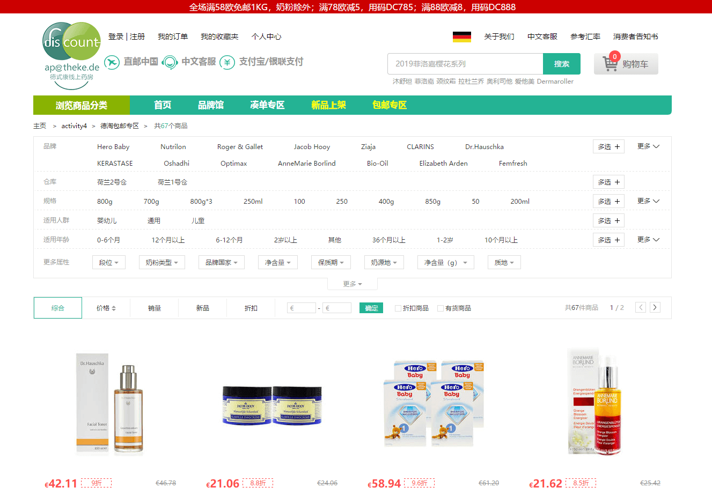
Task: Open the 质地 dropdown
Action: tap(504, 262)
